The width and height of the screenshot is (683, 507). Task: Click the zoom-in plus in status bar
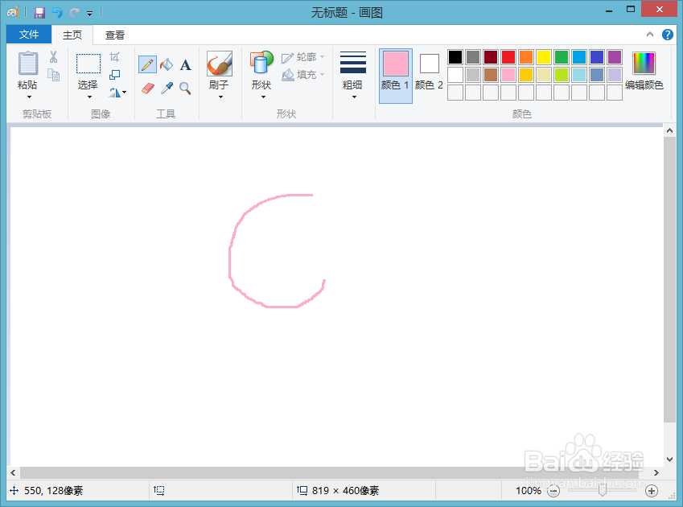coord(652,491)
